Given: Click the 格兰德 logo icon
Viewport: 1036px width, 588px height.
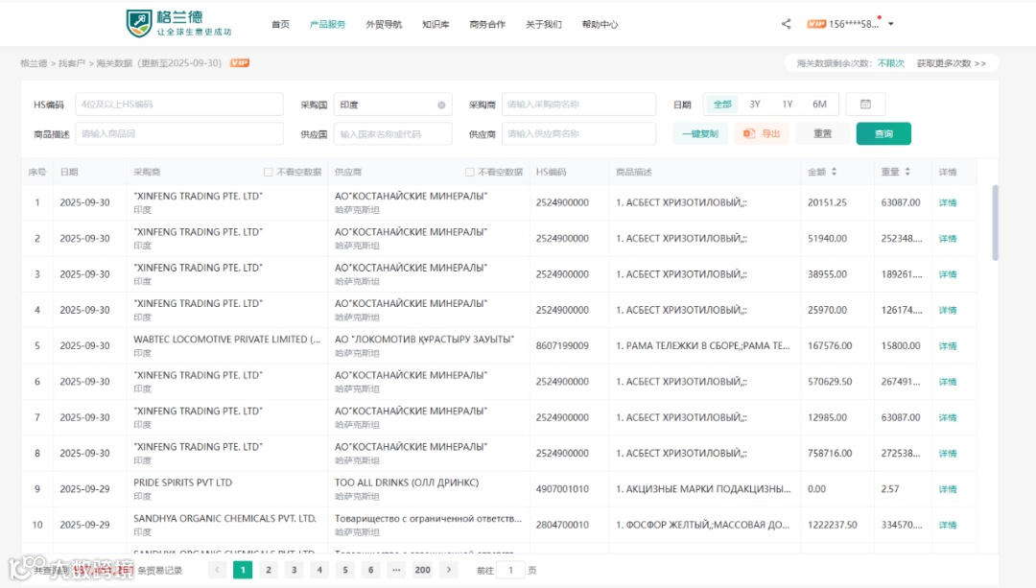Looking at the screenshot, I should click(139, 23).
